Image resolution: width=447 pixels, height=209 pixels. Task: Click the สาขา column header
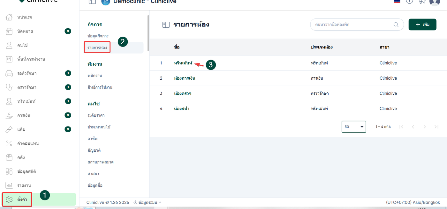(x=384, y=47)
